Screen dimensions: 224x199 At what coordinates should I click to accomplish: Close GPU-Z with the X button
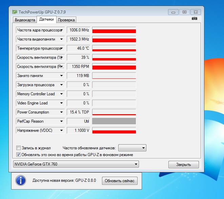click(x=196, y=12)
